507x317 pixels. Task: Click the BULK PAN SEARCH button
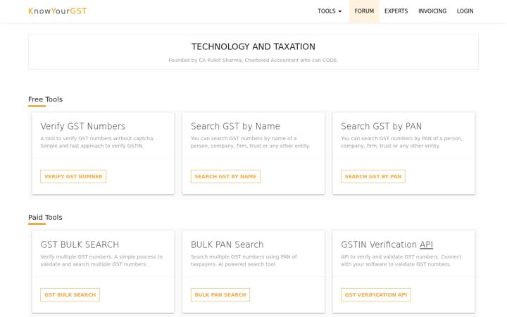[x=220, y=294]
